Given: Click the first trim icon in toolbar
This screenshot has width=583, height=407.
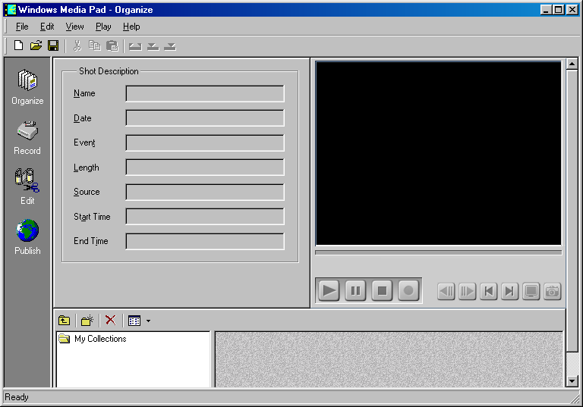Looking at the screenshot, I should coord(135,46).
